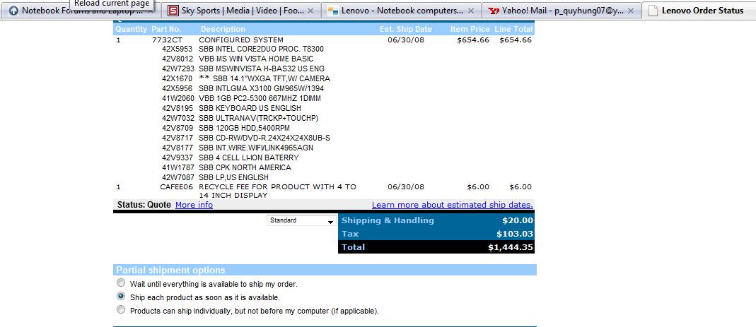
Task: Click the Part No. column header
Action: tap(166, 29)
